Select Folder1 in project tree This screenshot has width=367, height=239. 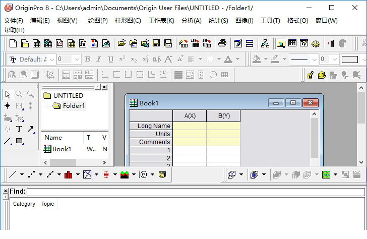tap(74, 106)
